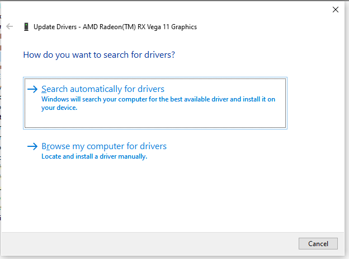Click the blank white area below Browse option
This screenshot has width=349, height=259.
pos(168,196)
